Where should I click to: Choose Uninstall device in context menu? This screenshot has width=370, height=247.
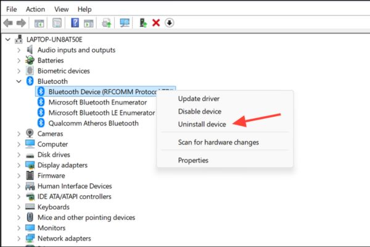[202, 124]
